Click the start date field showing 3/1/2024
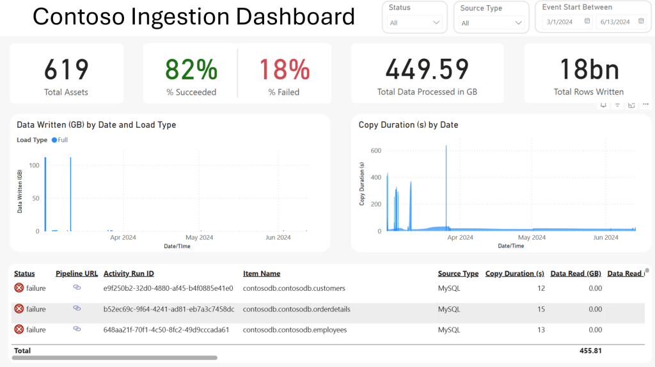 point(567,22)
